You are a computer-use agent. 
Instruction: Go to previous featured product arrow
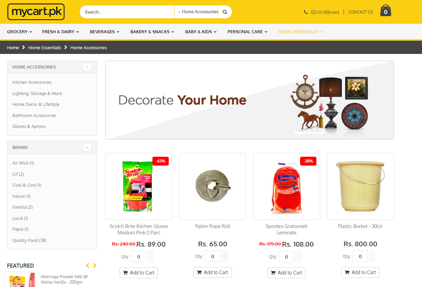tap(88, 266)
